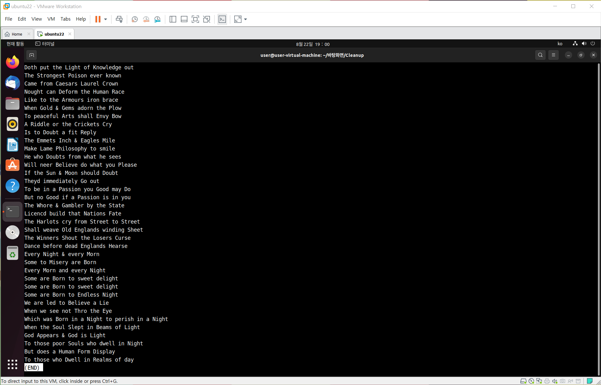Click terminal search icon
Screen dimensions: 601x385
[x=540, y=55]
